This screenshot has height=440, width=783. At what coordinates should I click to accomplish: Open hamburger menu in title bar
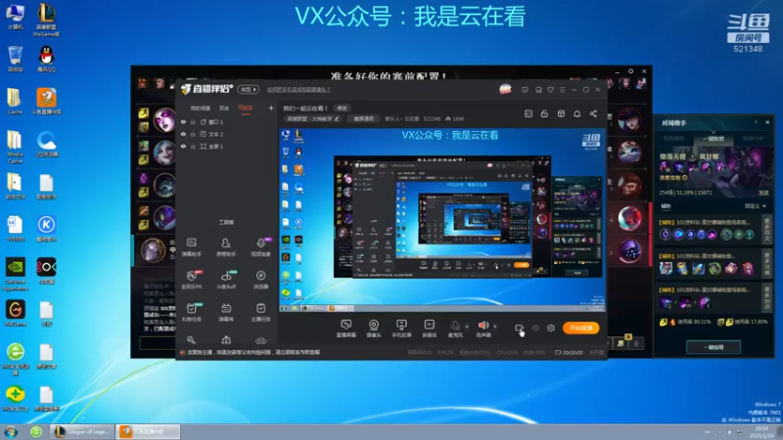click(x=563, y=90)
